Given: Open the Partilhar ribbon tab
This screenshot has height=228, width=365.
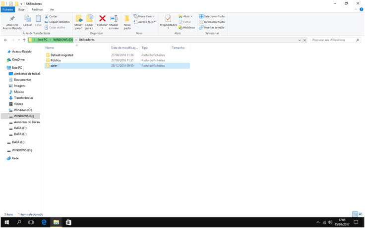Looking at the screenshot, I should [37, 9].
